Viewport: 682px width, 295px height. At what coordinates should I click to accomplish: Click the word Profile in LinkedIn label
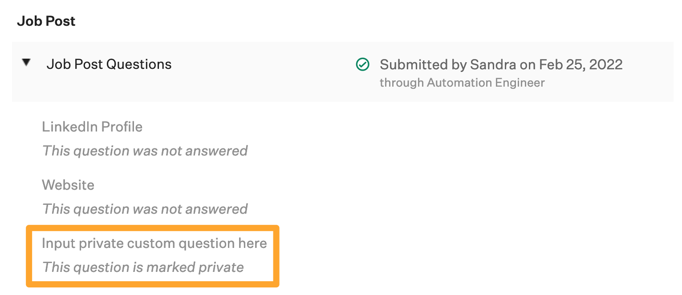click(121, 127)
